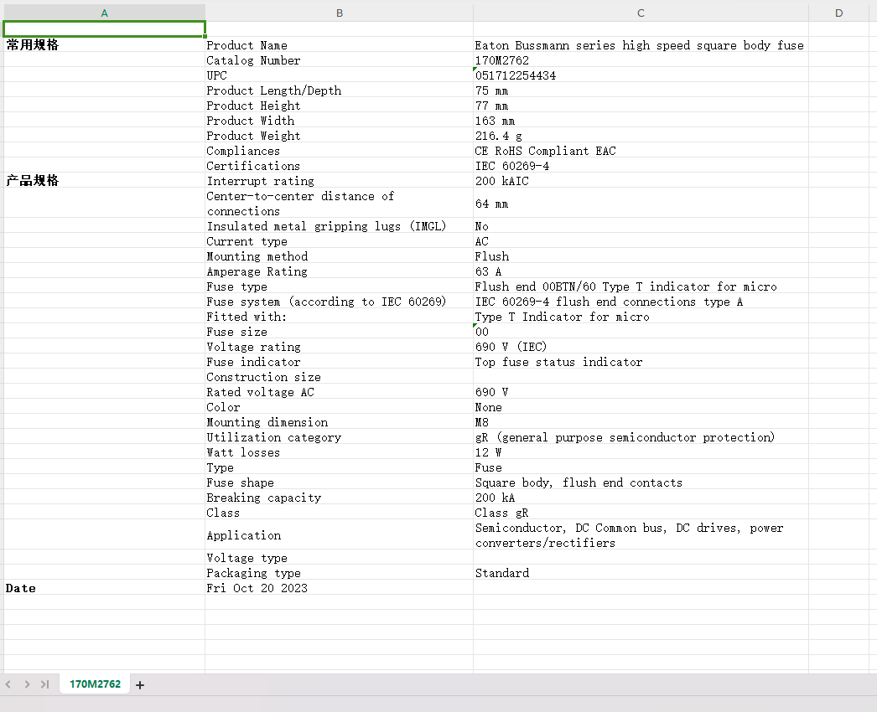Select the 'Date' cell in column A
The image size is (877, 712).
tap(105, 588)
